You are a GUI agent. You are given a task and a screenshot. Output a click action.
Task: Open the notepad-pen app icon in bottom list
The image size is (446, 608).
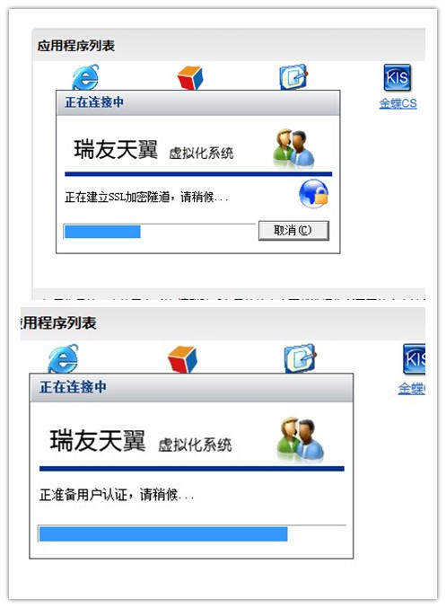click(300, 358)
